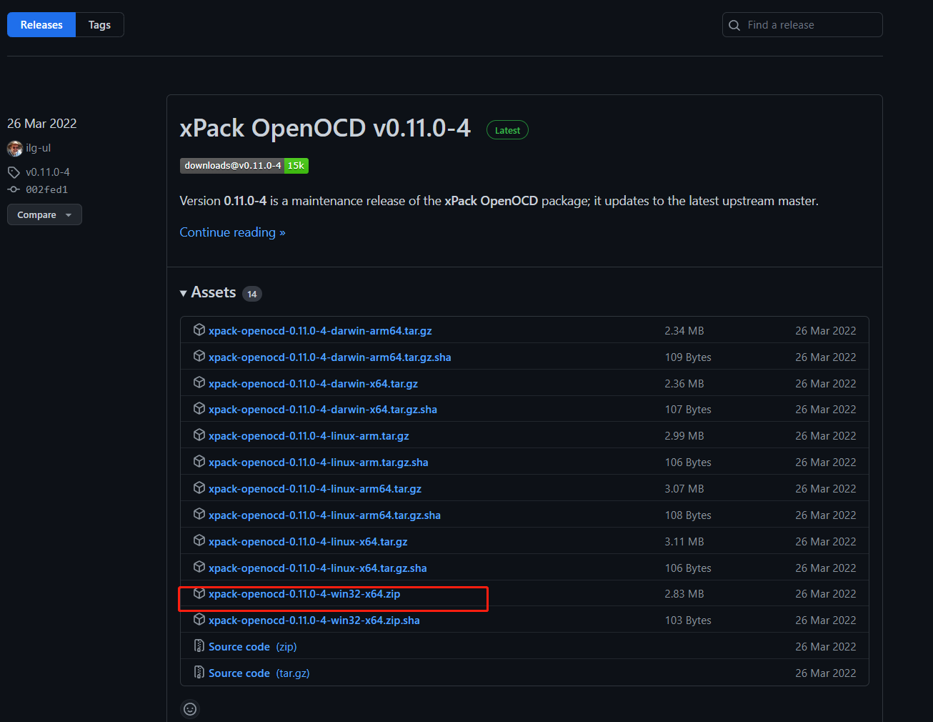
Task: Download xpack-openocd linux-arm.tar.gz
Action: coord(309,436)
